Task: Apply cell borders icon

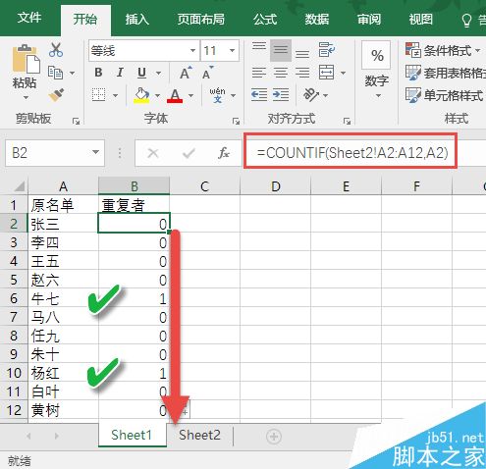Action: click(x=98, y=95)
